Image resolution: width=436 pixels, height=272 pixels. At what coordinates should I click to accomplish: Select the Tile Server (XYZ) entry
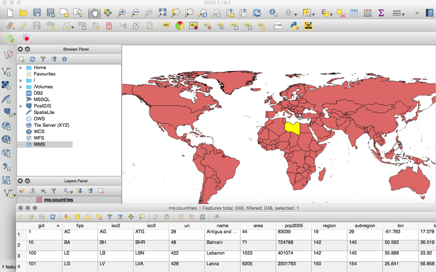pos(51,125)
